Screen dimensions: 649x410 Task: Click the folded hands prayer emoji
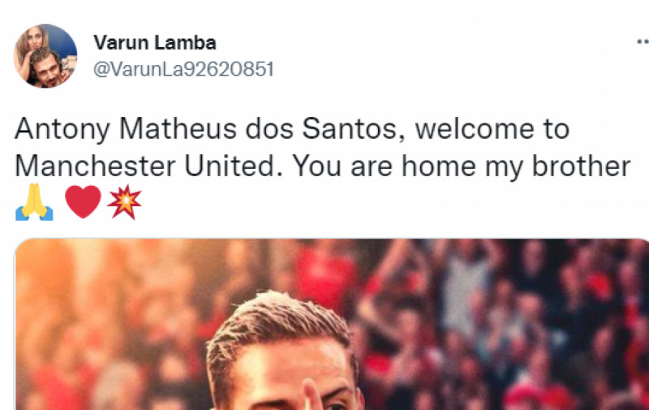click(34, 202)
